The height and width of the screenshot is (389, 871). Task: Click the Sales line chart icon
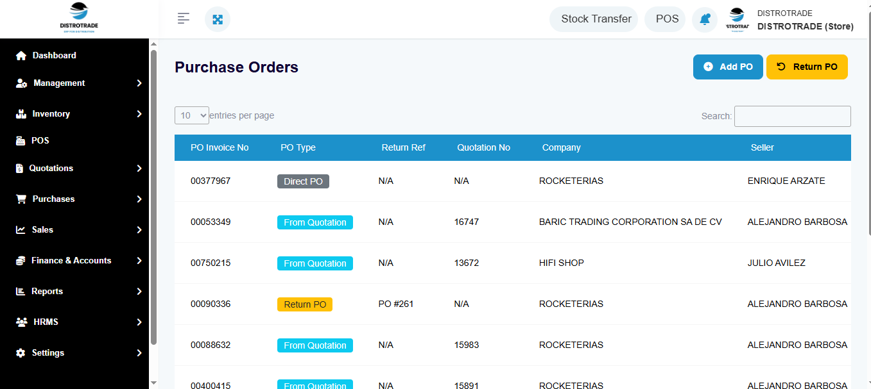point(21,230)
